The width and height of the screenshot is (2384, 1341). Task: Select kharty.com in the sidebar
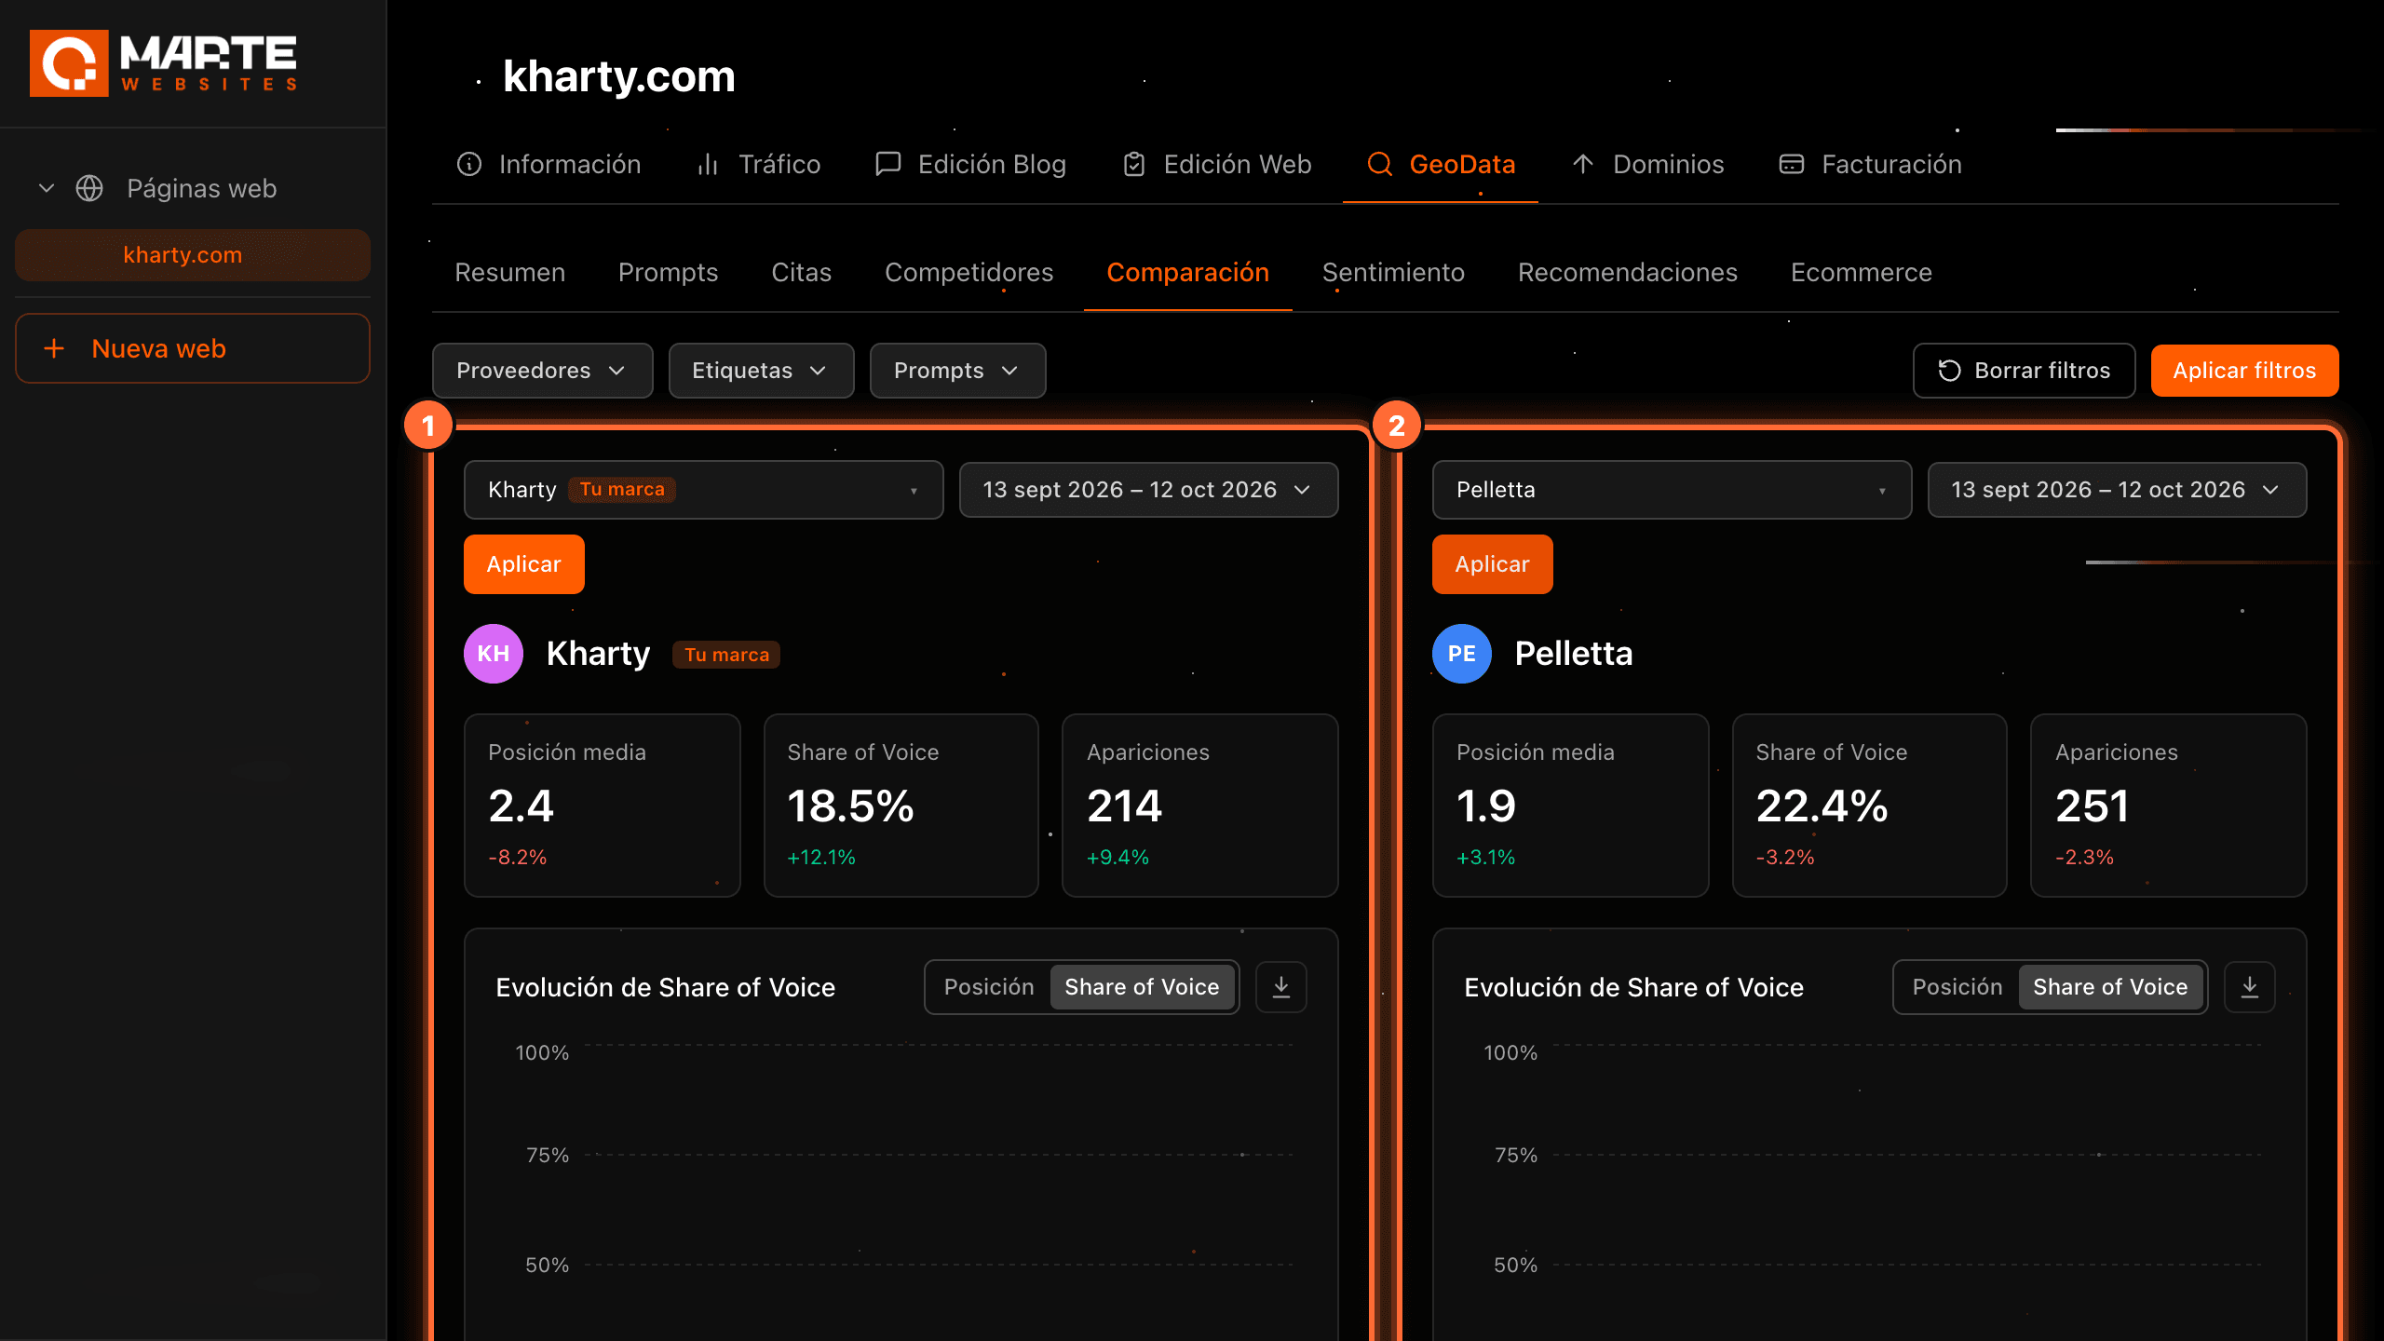click(x=192, y=255)
